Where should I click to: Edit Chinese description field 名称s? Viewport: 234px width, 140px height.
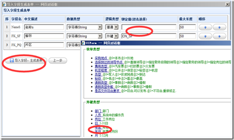(44, 27)
